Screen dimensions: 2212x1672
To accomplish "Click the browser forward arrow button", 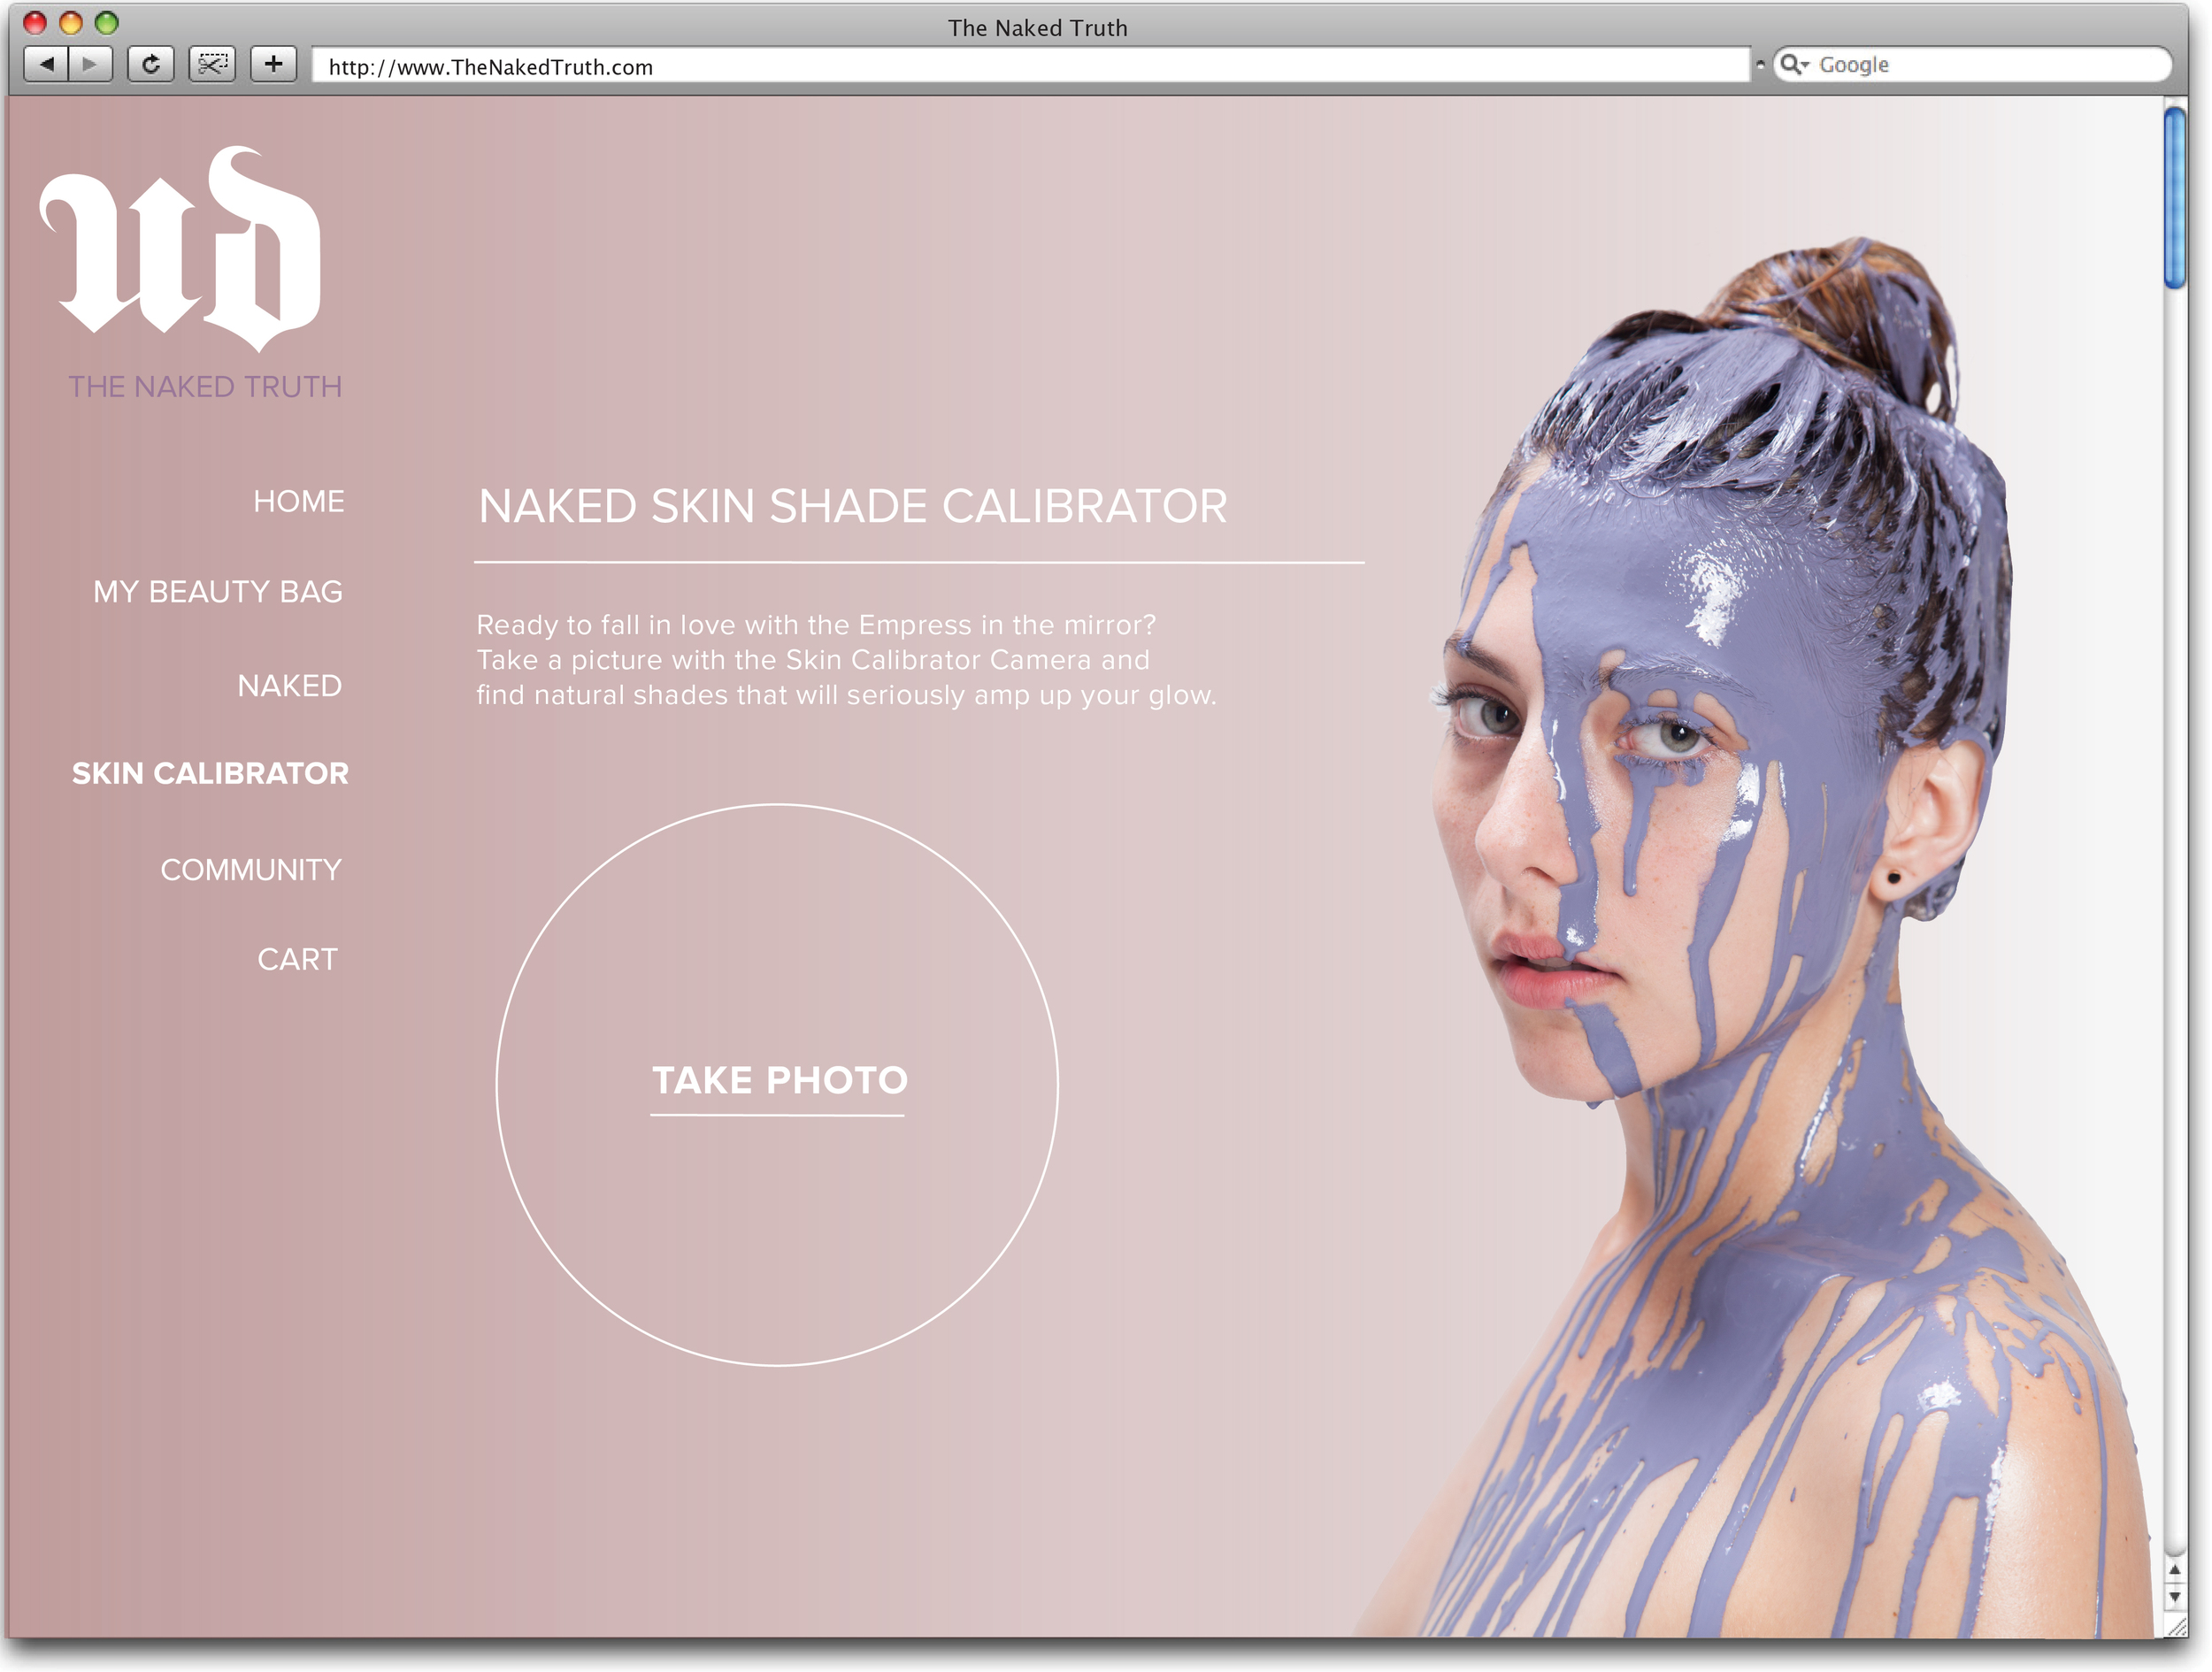I will point(91,65).
